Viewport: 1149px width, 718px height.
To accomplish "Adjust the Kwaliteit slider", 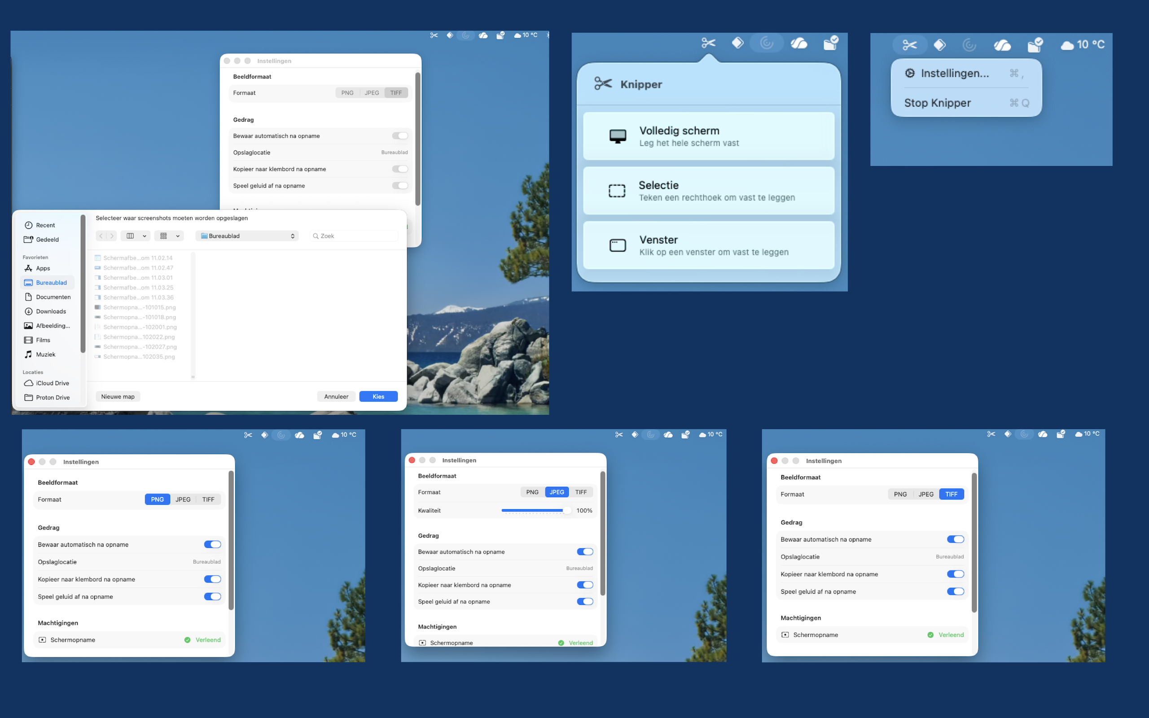I will pyautogui.click(x=536, y=510).
